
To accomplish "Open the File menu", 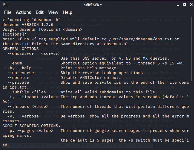I will (x=8, y=12).
